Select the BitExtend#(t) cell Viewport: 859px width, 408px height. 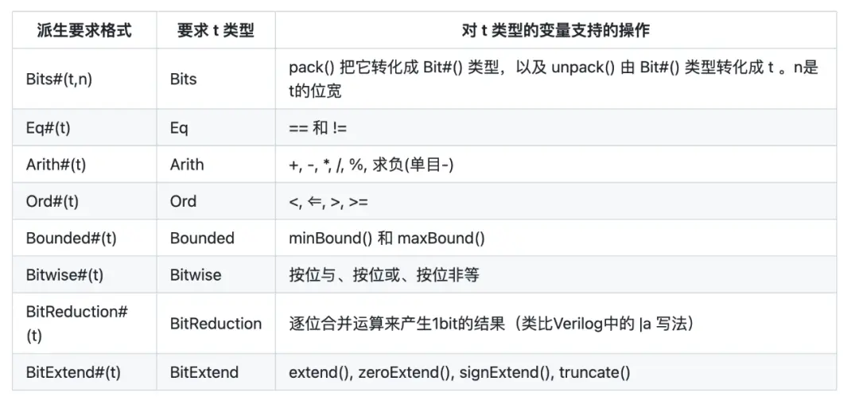(x=73, y=371)
